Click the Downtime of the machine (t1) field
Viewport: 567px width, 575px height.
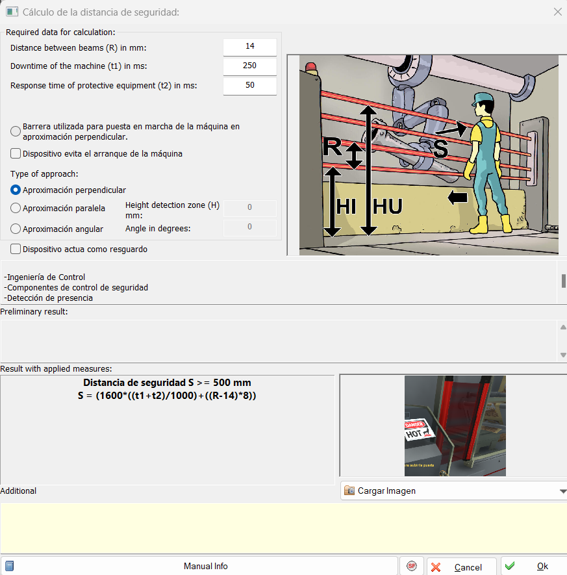[x=250, y=66]
